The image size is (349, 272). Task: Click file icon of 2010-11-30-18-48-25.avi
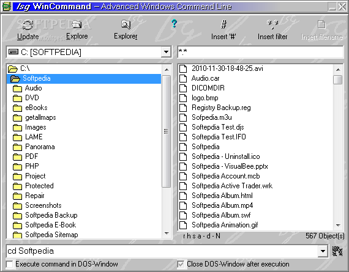coord(183,68)
